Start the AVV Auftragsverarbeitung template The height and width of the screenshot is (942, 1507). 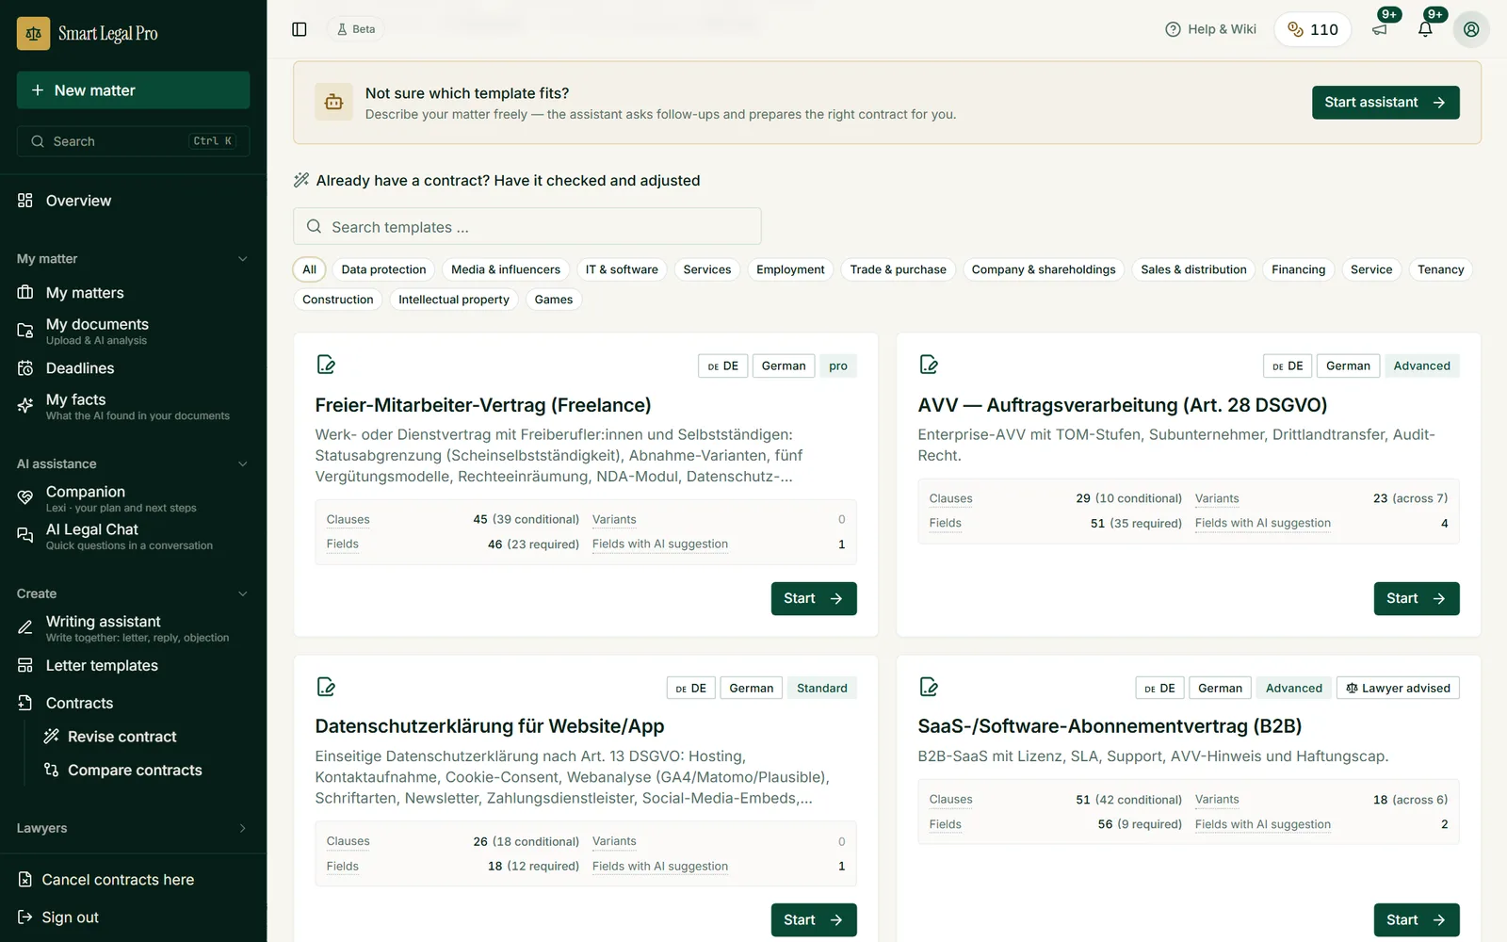[x=1417, y=599]
